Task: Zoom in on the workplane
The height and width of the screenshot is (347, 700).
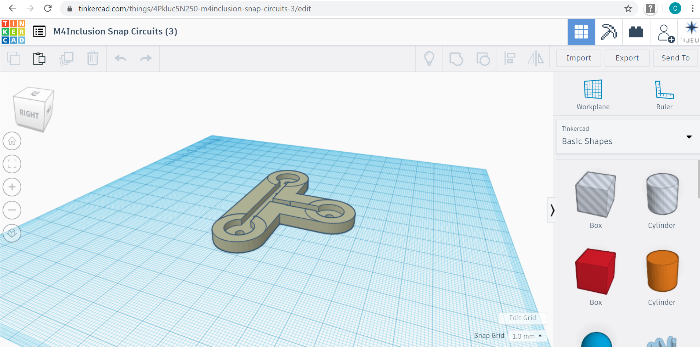Action: tap(12, 187)
